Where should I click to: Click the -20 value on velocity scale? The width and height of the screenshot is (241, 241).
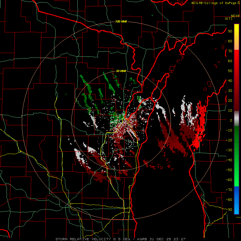point(229,140)
